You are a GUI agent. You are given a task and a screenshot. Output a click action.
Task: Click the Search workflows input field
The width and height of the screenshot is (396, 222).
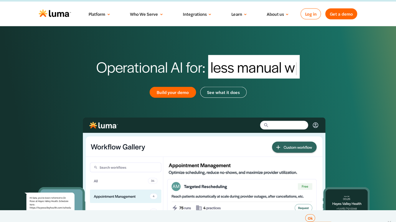[125, 167]
